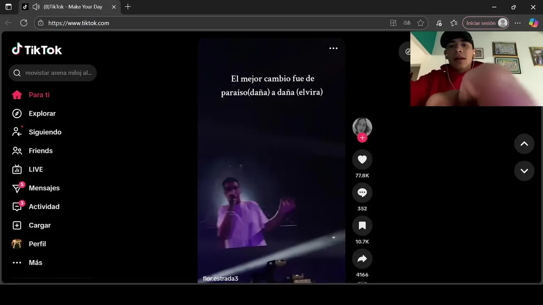Mute tab via speaker icon
This screenshot has height=305, width=543.
tap(36, 7)
